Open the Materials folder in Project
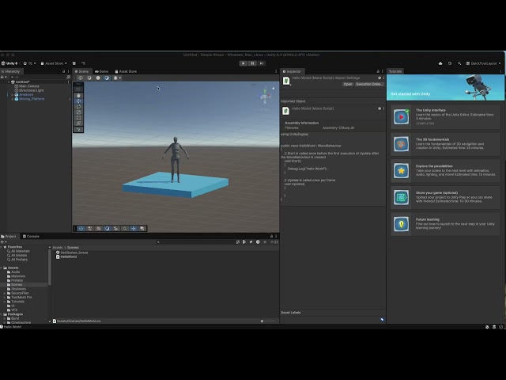The height and width of the screenshot is (380, 506). pyautogui.click(x=16, y=276)
